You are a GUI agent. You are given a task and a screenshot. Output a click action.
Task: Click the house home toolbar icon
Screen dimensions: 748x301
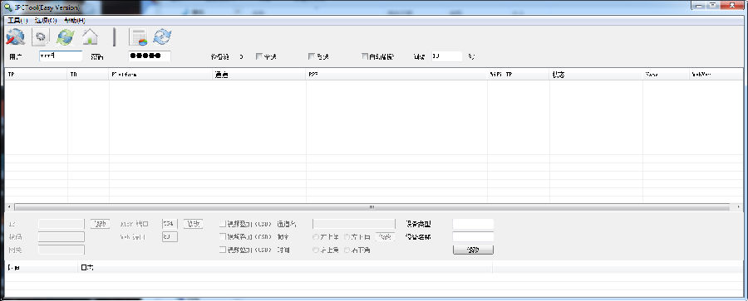90,36
